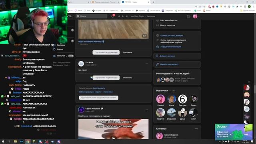The height and width of the screenshot is (144, 256).
Task: Click Добавить историю button
Action: (177, 56)
